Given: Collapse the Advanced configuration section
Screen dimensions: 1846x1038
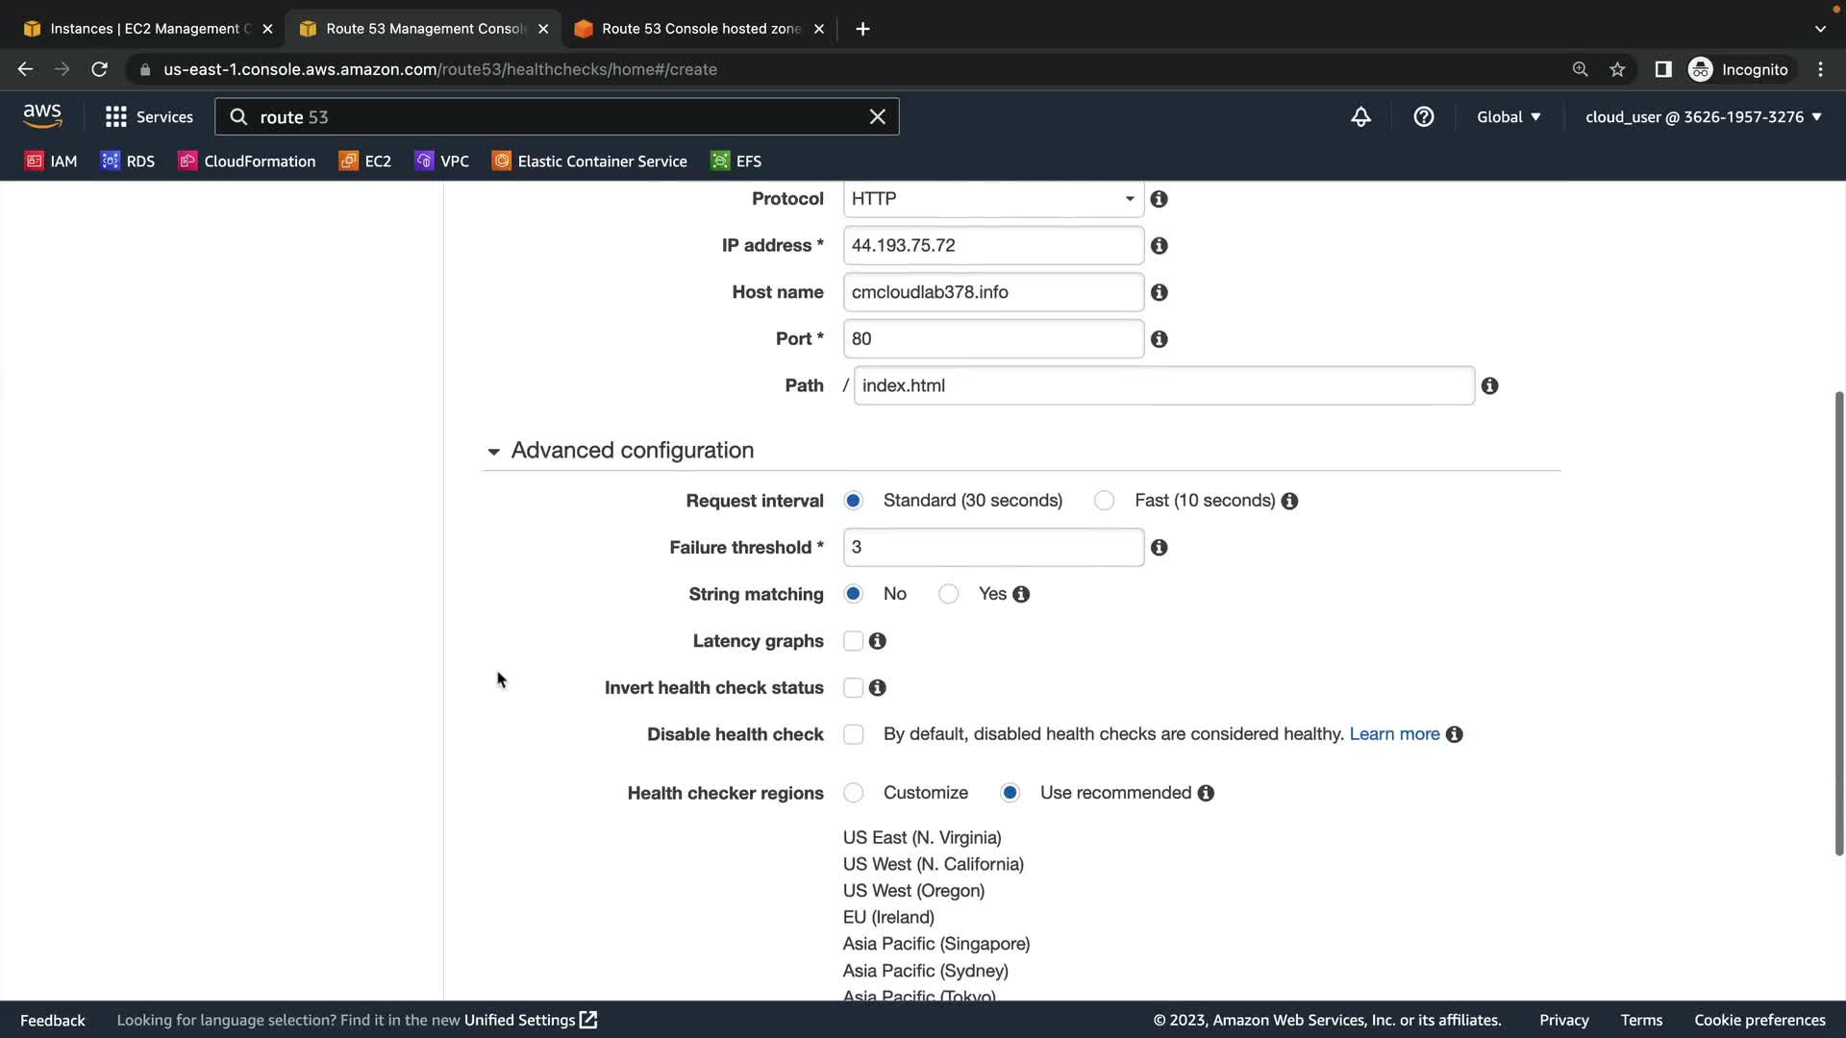Looking at the screenshot, I should 494,452.
